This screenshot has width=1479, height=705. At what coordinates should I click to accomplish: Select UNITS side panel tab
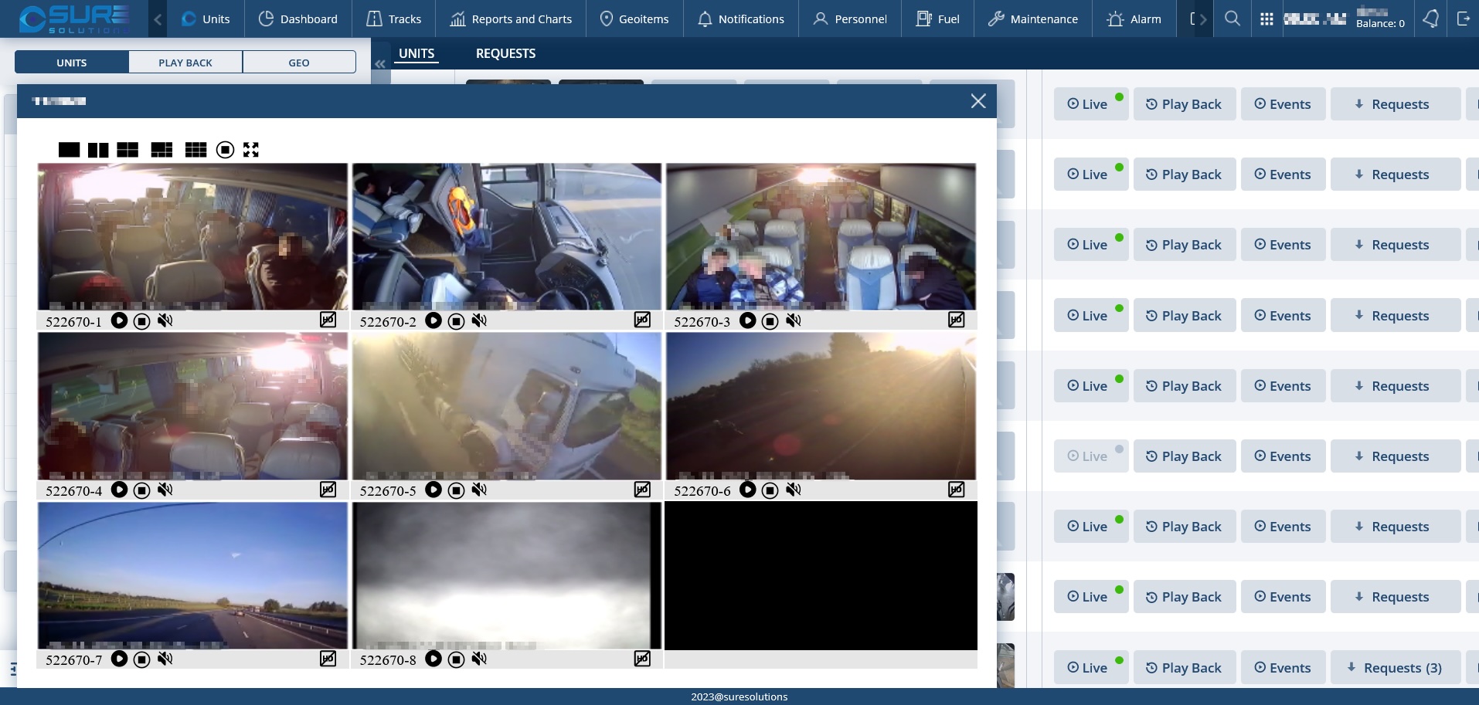pos(72,63)
